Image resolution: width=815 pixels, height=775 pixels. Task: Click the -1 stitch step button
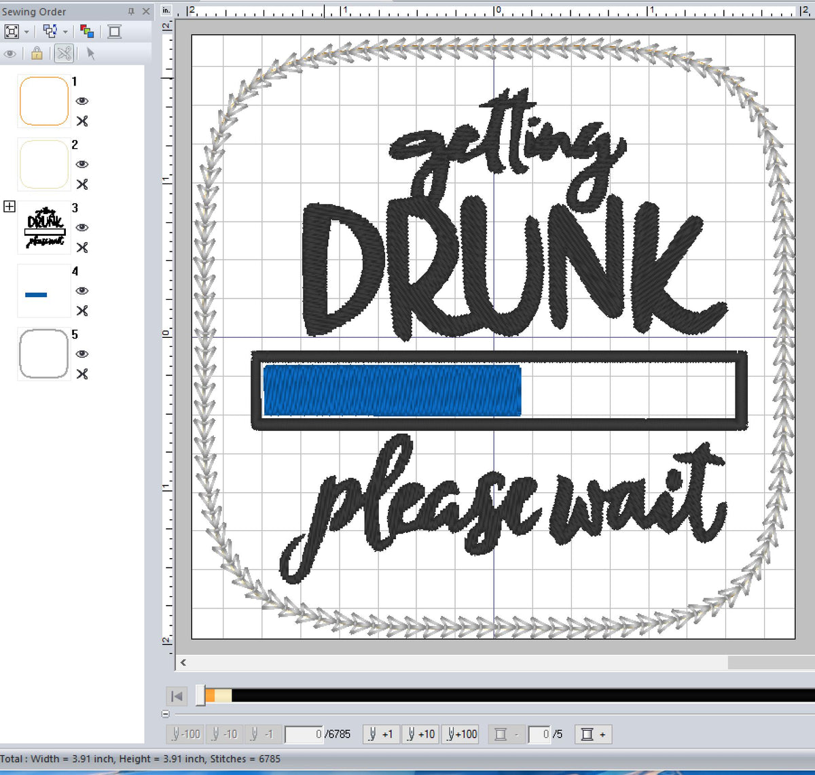[262, 734]
